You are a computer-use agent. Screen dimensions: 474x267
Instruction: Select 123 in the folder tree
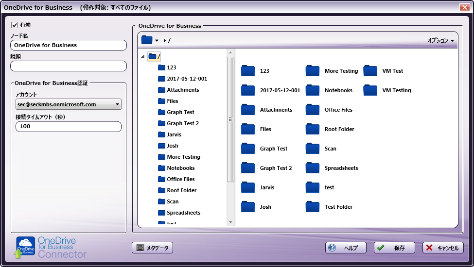[x=167, y=67]
